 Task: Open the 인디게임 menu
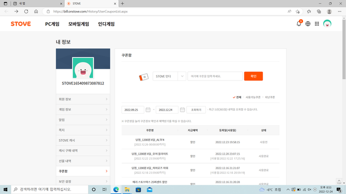[x=106, y=24]
